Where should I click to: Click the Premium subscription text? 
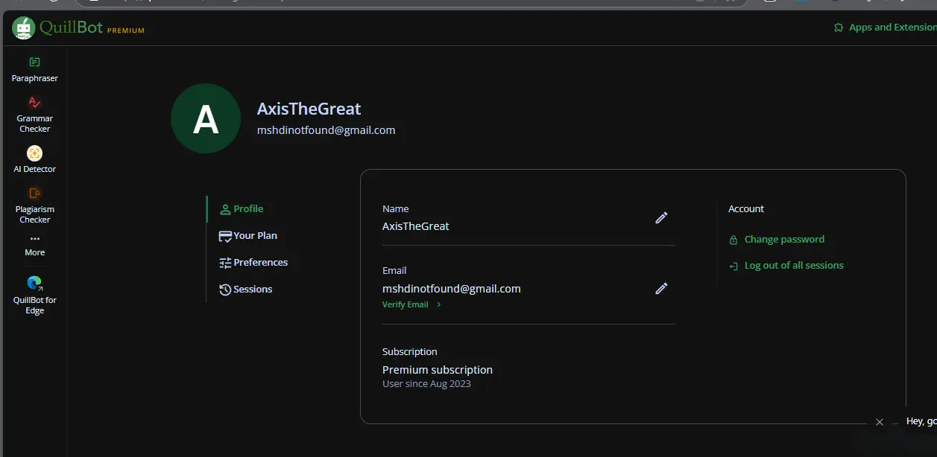(x=438, y=370)
